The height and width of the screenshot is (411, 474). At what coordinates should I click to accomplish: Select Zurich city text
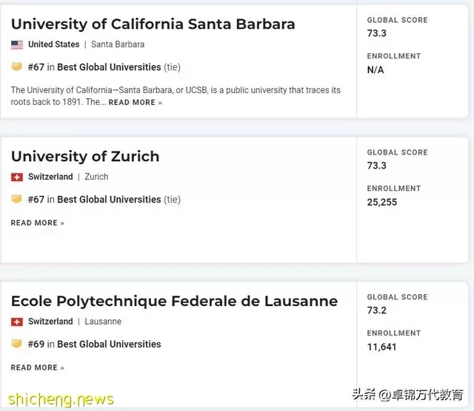(96, 177)
